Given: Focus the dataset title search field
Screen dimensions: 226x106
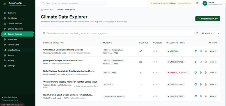Looking at the screenshot, I should tap(117, 33).
